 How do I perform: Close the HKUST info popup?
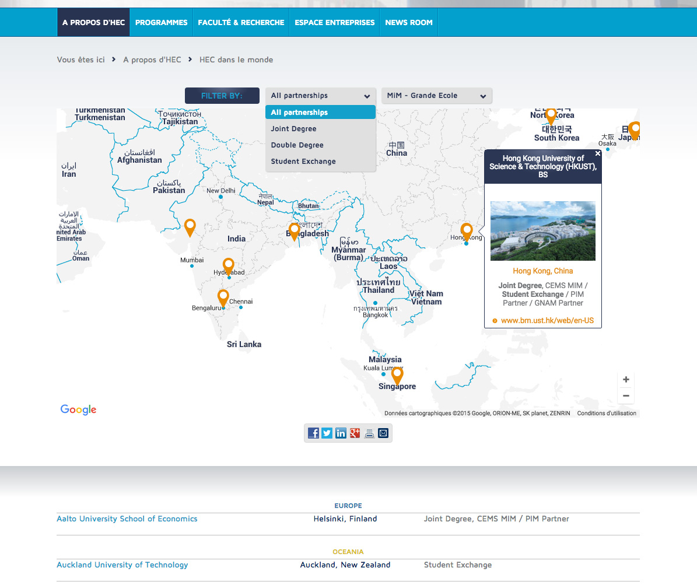click(598, 153)
